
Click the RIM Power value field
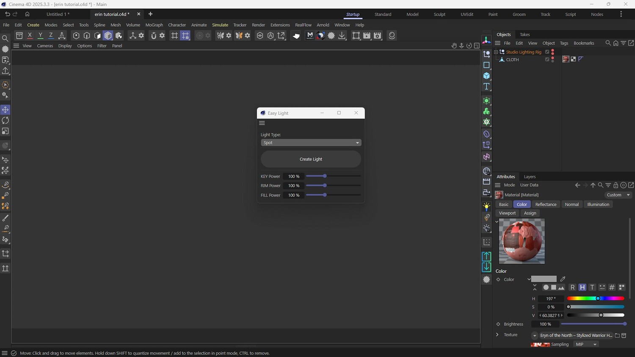293,186
